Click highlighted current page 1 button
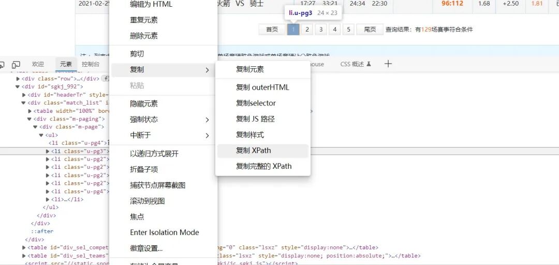 point(293,30)
